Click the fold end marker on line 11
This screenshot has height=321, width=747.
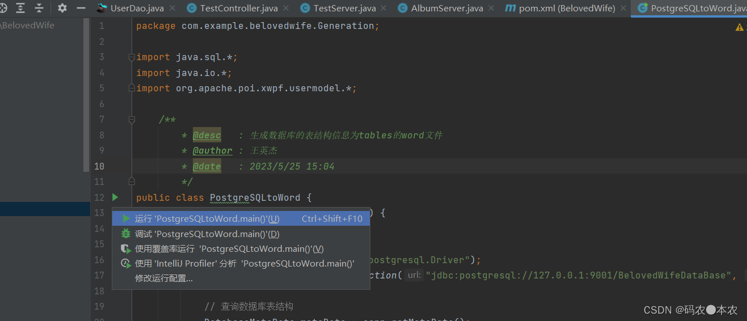132,181
